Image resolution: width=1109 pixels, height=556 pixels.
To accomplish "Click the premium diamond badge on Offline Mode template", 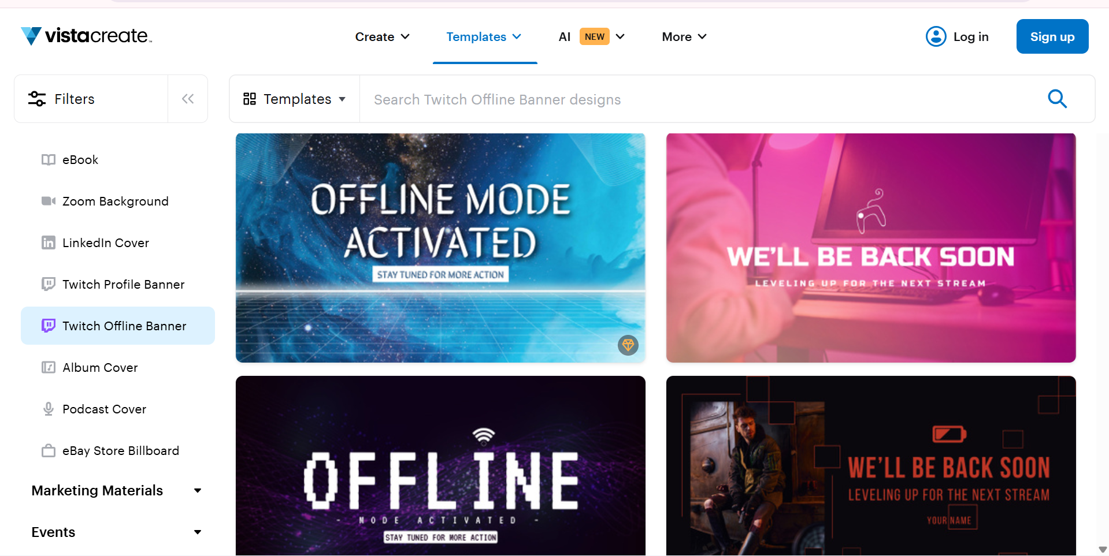I will 628,345.
